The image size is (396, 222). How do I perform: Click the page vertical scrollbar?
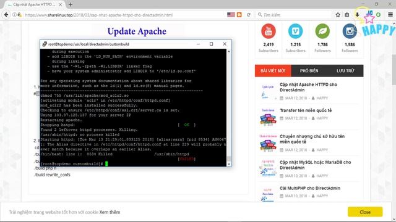(x=394, y=70)
